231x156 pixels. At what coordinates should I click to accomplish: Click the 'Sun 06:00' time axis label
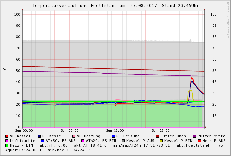pos(70,130)
